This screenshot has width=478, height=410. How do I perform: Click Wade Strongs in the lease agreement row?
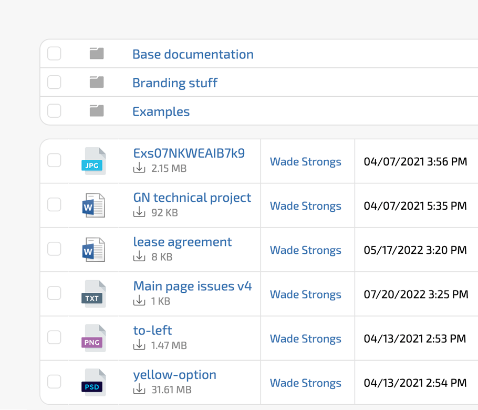click(306, 250)
